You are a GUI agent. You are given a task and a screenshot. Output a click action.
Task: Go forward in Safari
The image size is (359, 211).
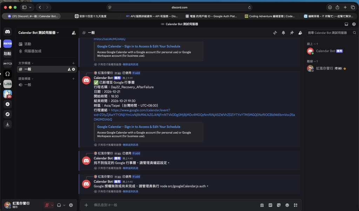pyautogui.click(x=47, y=7)
